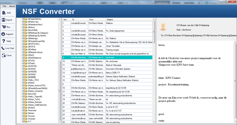Uncheck the ($JunkMail) folder checkbox

[x=23, y=30]
